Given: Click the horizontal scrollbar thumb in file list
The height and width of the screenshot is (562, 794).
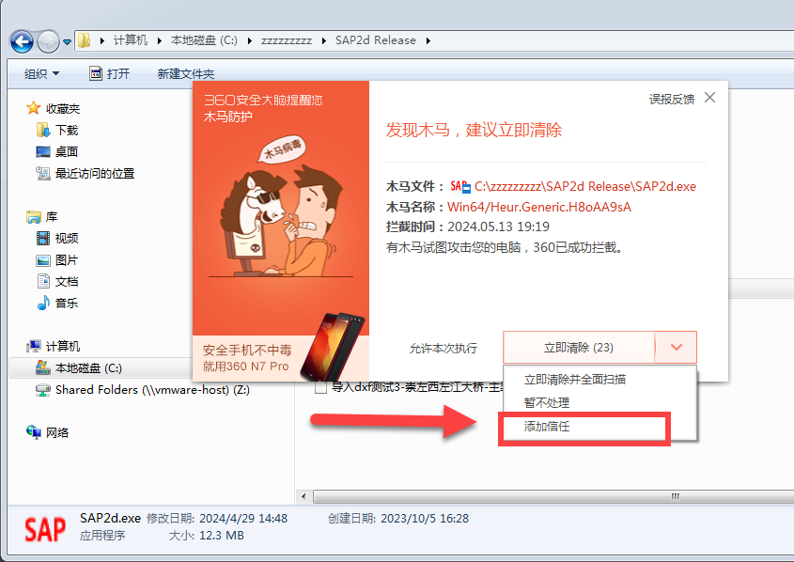Looking at the screenshot, I should point(554,496).
